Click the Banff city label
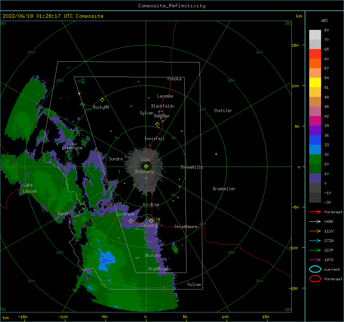Image resolution: width=344 pixels, height=322 pixels. tap(63, 214)
